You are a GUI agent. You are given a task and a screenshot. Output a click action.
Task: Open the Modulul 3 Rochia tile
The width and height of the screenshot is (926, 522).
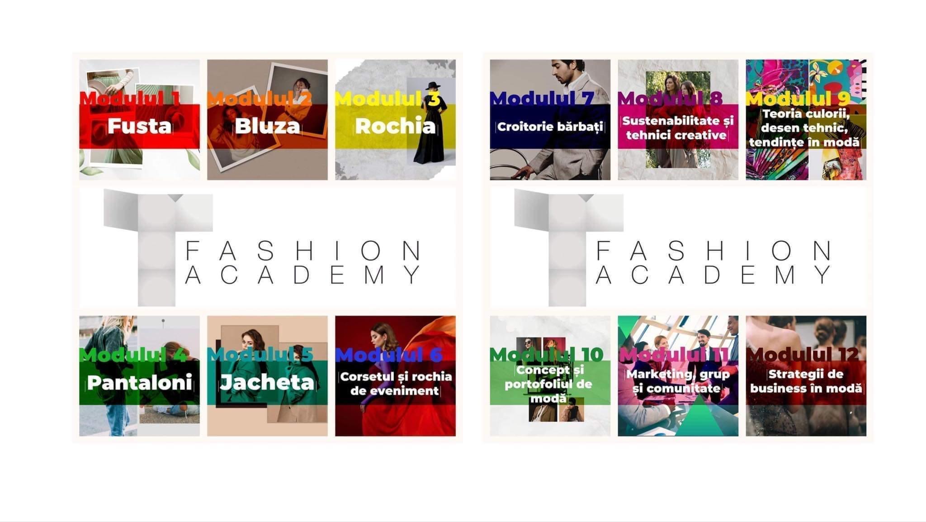pyautogui.click(x=395, y=120)
